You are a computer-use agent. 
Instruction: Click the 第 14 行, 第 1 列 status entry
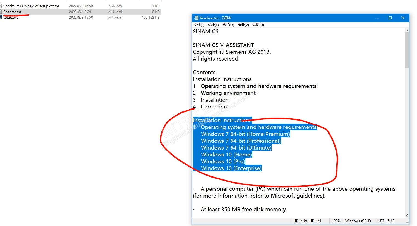pos(308,221)
